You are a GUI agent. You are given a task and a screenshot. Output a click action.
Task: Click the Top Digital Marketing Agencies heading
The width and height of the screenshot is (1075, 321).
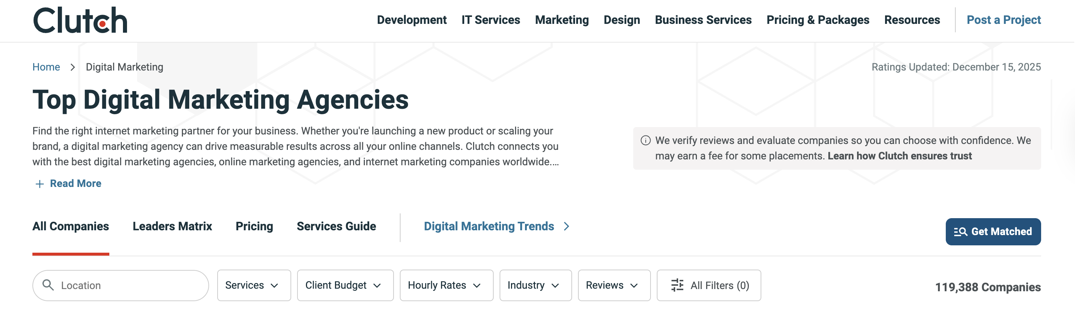(221, 100)
